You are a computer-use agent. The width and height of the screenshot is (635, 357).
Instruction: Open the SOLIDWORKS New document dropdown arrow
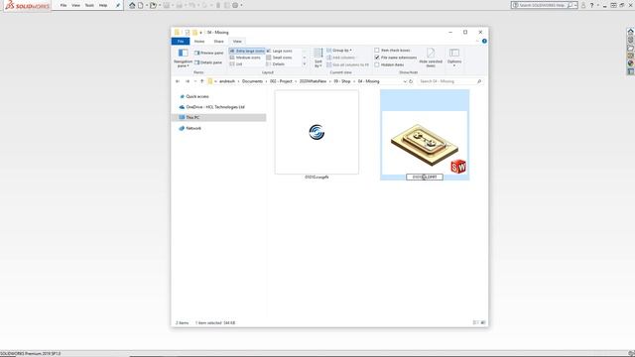(x=147, y=5)
